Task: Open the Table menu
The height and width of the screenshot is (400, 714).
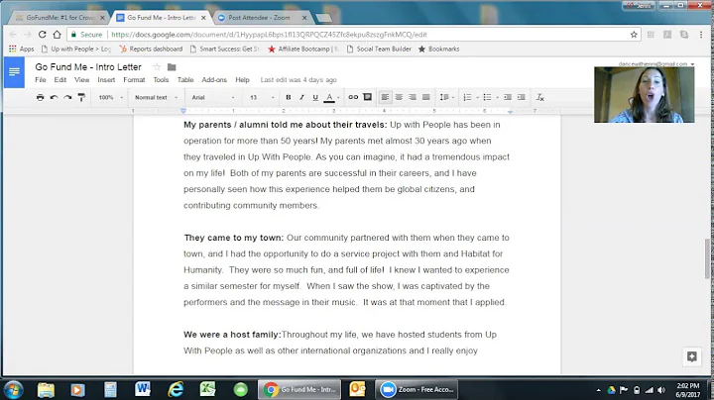Action: [185, 80]
